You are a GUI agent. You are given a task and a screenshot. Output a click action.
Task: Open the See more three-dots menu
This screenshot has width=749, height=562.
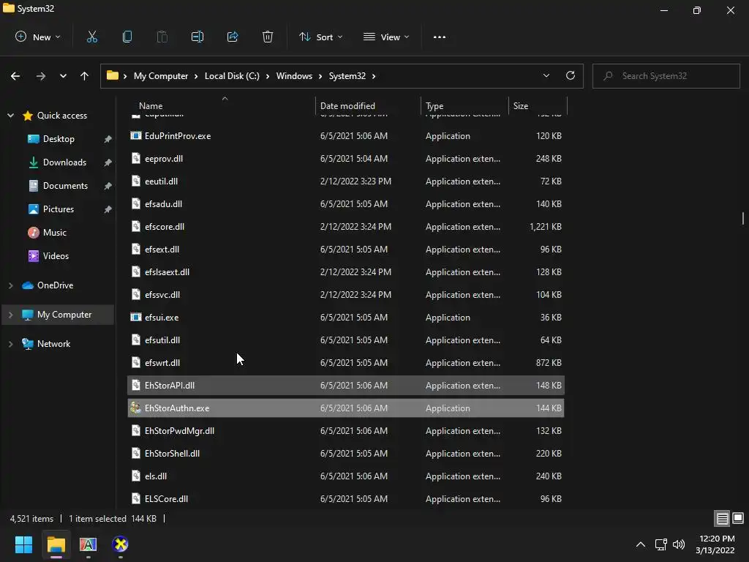click(440, 37)
